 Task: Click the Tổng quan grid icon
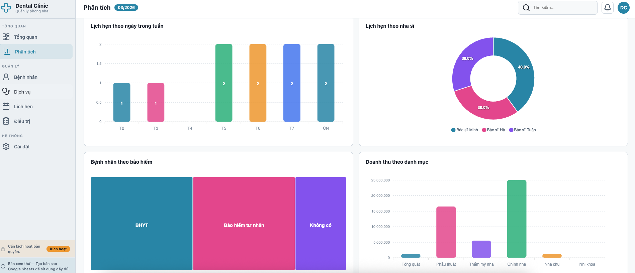point(6,37)
